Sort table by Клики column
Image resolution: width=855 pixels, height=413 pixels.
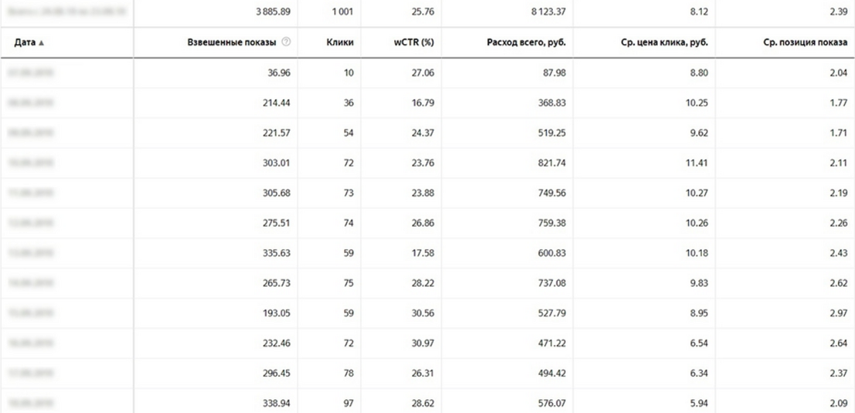(343, 43)
